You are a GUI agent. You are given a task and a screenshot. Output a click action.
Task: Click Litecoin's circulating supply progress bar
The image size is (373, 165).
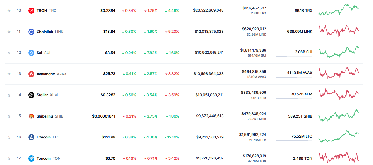point(294,141)
